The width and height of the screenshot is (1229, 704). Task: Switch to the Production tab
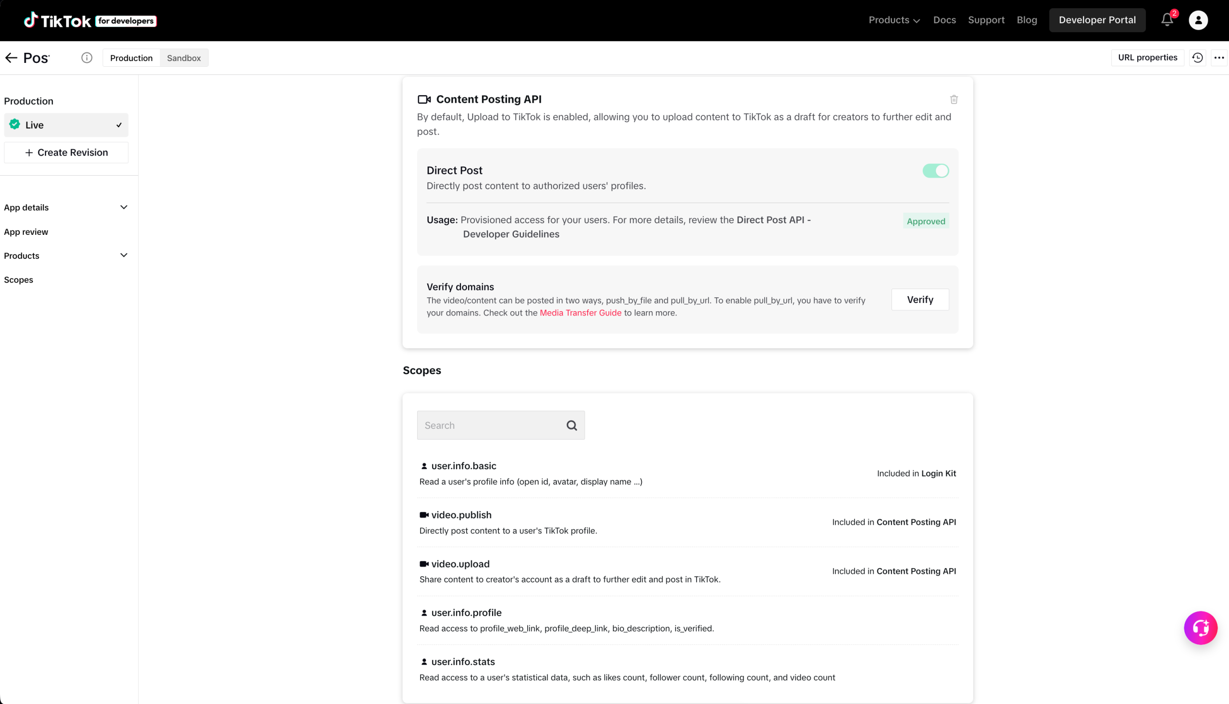coord(132,58)
